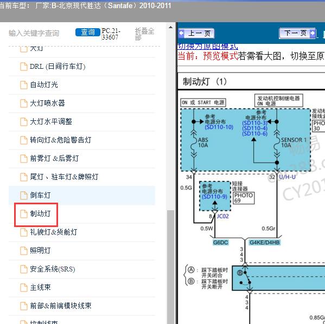Click document icon beside 尾灯、驻车灯&牌照灯
325x324 pixels.
coord(24,177)
